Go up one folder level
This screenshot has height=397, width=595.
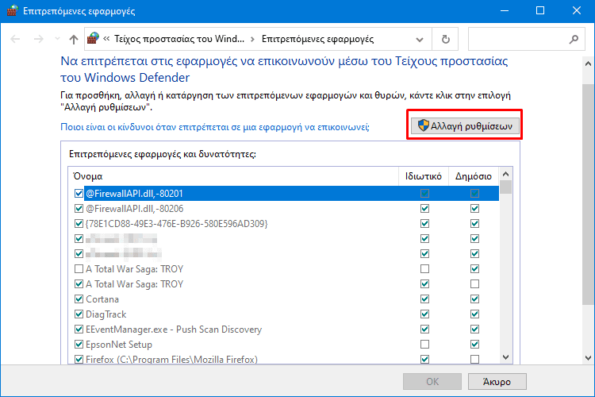tap(74, 39)
